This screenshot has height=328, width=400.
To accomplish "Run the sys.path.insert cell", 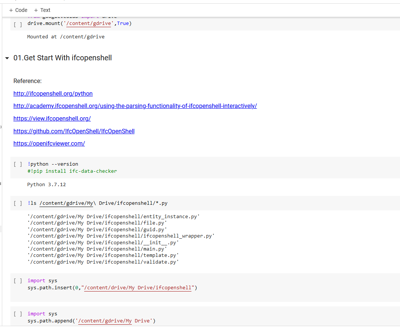I will tap(18, 281).
